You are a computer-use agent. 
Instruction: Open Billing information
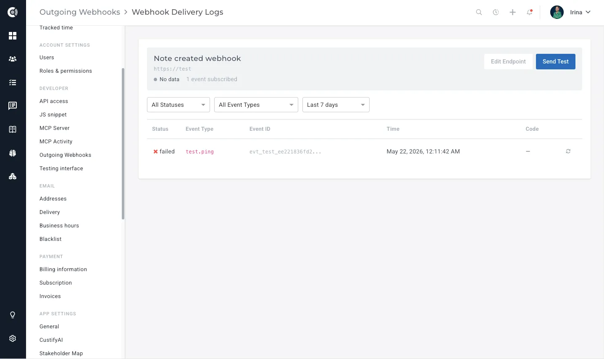[63, 269]
